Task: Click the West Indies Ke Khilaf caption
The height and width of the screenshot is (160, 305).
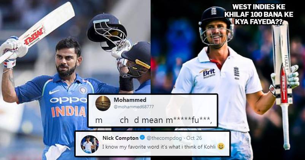Action: coord(259,14)
